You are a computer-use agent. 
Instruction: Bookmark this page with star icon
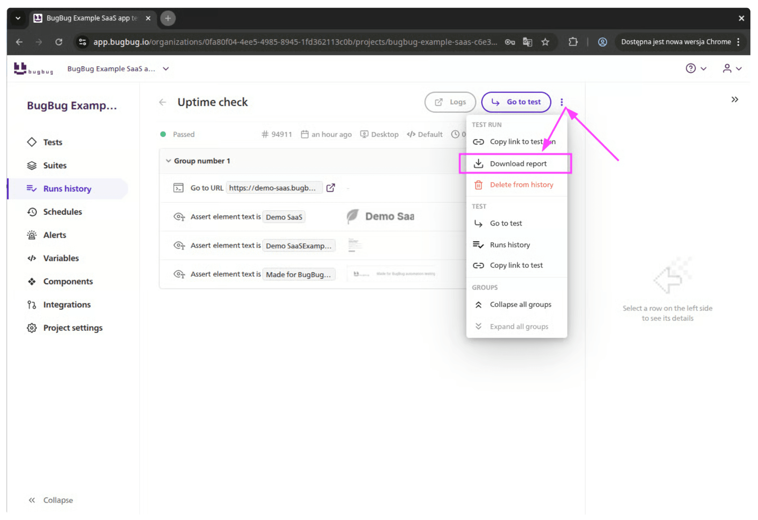545,42
